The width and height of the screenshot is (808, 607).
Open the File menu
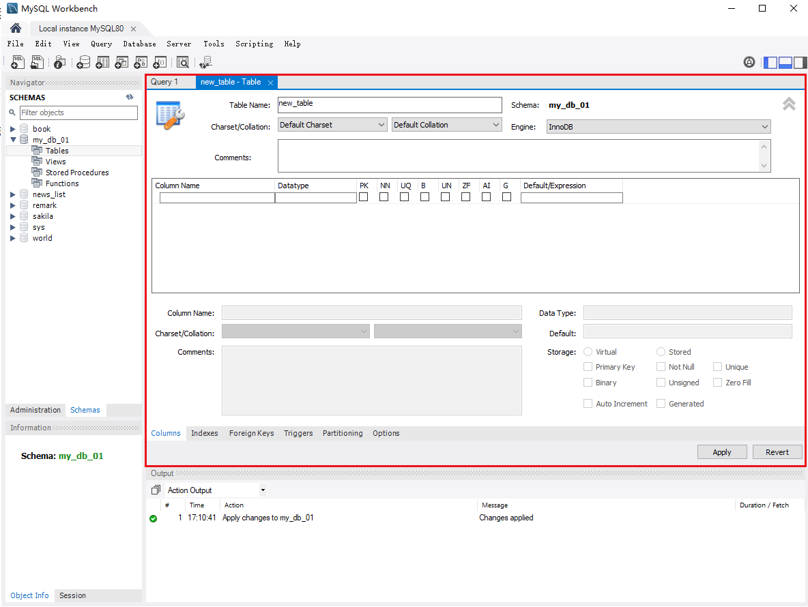pyautogui.click(x=16, y=44)
